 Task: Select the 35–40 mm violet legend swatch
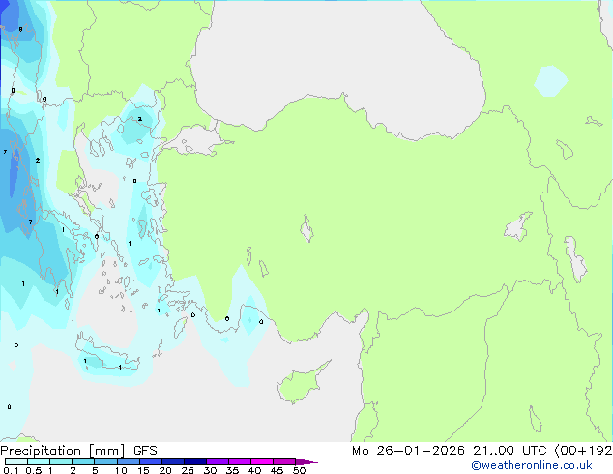(240, 461)
